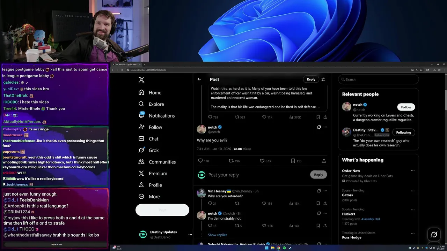Click Sign in to chat button
Image resolution: width=447 pixels, height=251 pixels.
point(56,244)
